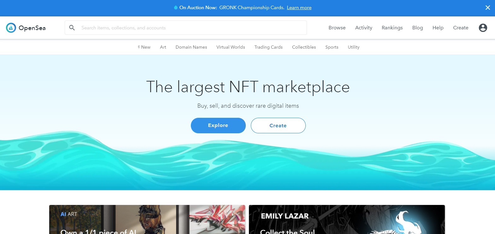The image size is (495, 234).
Task: Focus the search items and collections field
Action: coord(186,28)
